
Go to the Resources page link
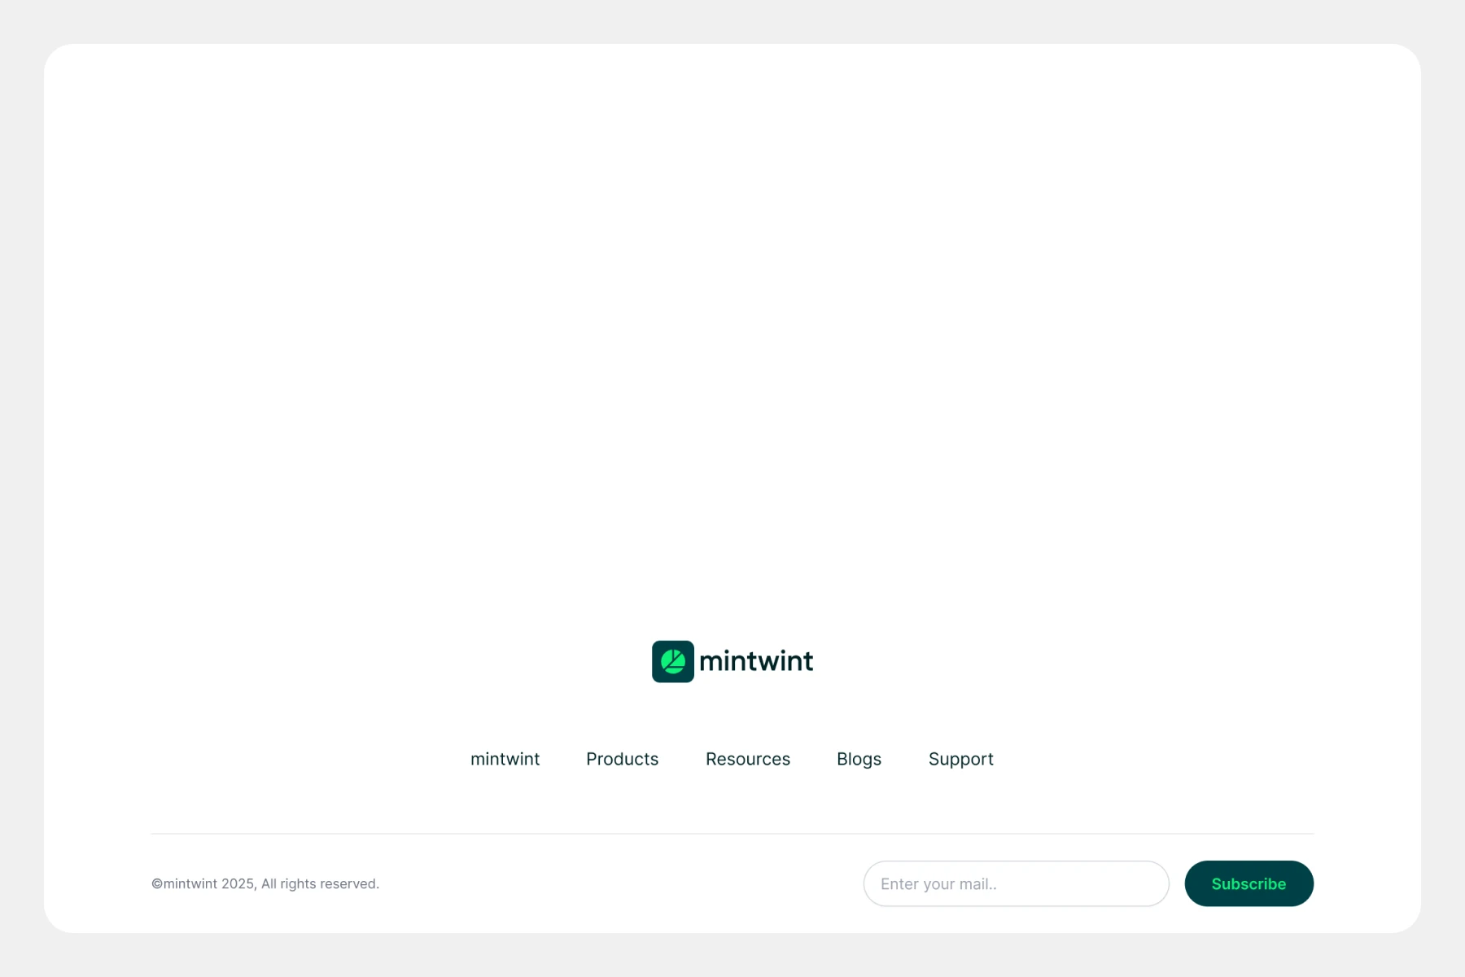(x=747, y=759)
